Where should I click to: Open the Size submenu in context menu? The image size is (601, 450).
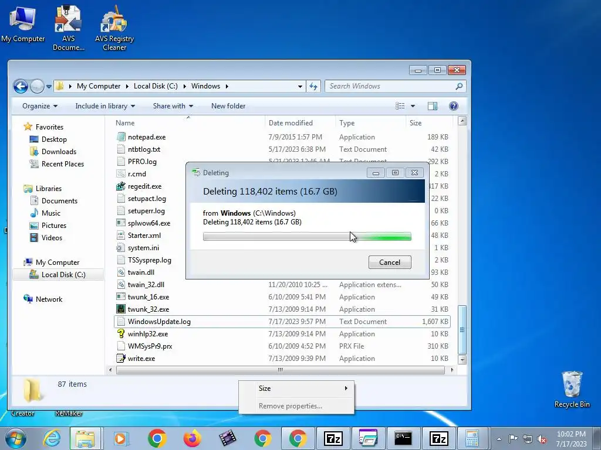point(296,388)
